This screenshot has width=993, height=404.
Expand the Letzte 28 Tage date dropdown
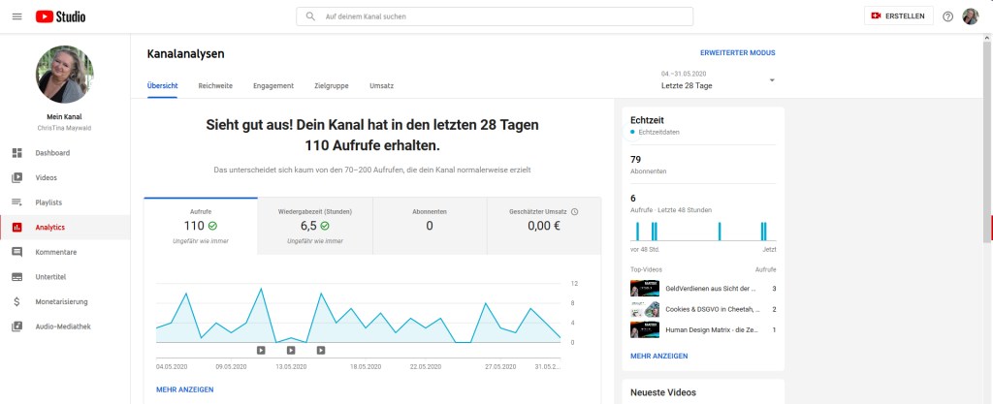tap(772, 79)
